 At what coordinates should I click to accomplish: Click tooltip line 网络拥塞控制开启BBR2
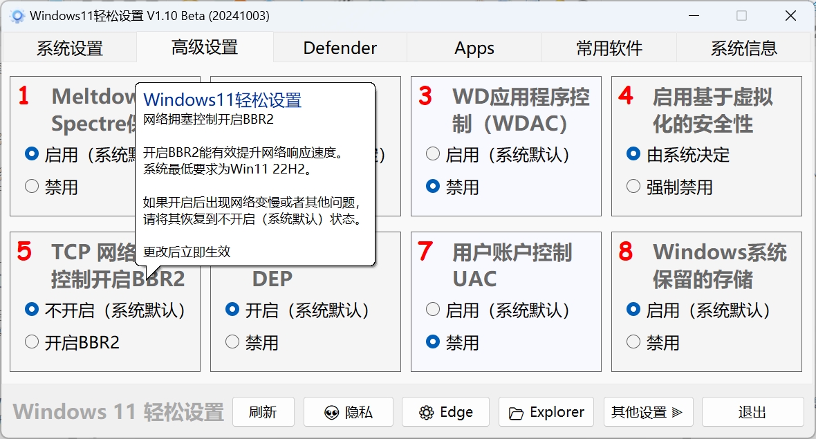pyautogui.click(x=208, y=120)
